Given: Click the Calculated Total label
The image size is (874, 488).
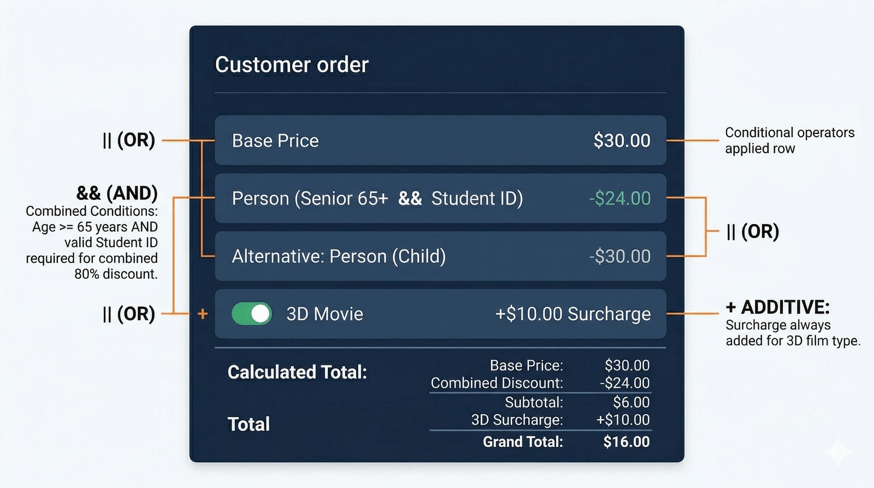Looking at the screenshot, I should 297,372.
